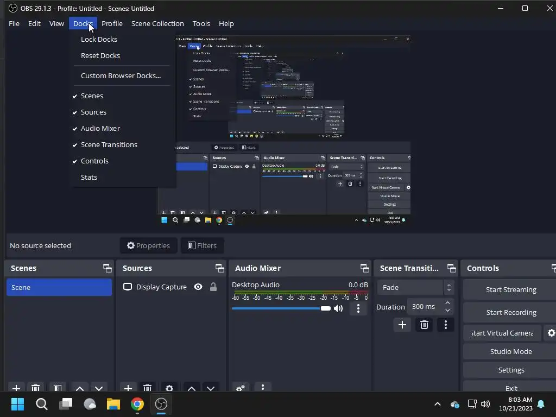
Task: Click the Start Recording button
Action: click(x=510, y=312)
